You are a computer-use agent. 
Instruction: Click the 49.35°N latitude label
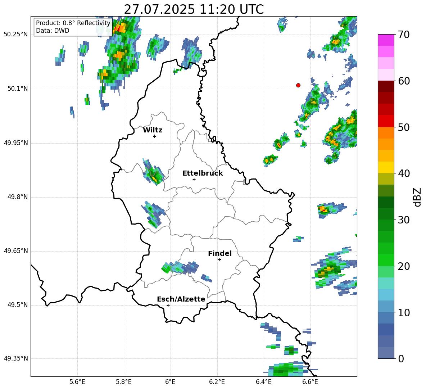click(16, 358)
